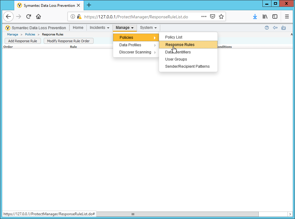Expand the System dropdown menu
This screenshot has width=295, height=219.
click(x=148, y=28)
